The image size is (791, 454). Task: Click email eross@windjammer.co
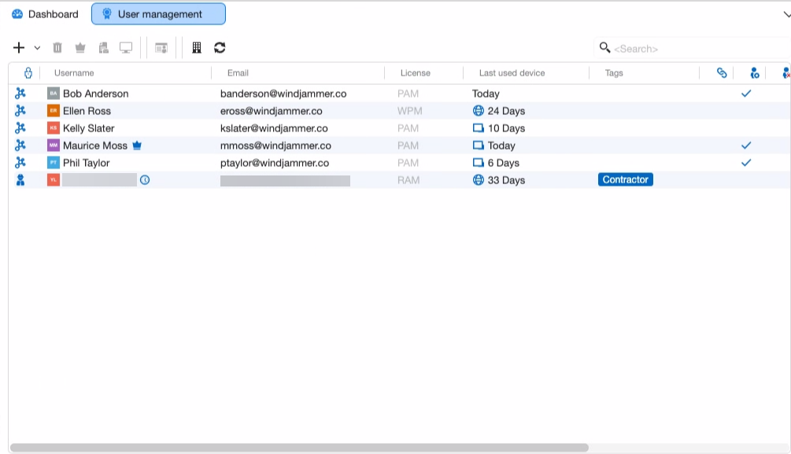point(272,110)
